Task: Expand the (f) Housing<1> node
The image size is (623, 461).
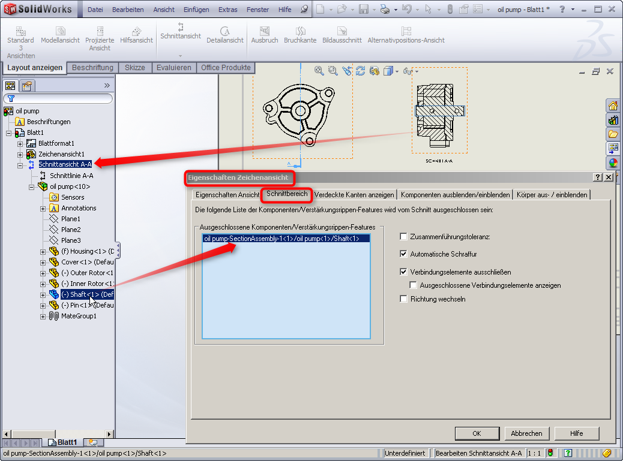Action: click(43, 252)
